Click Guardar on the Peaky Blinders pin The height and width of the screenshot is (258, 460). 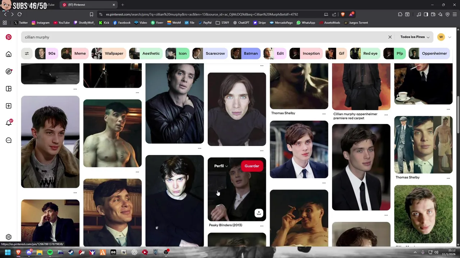click(252, 166)
